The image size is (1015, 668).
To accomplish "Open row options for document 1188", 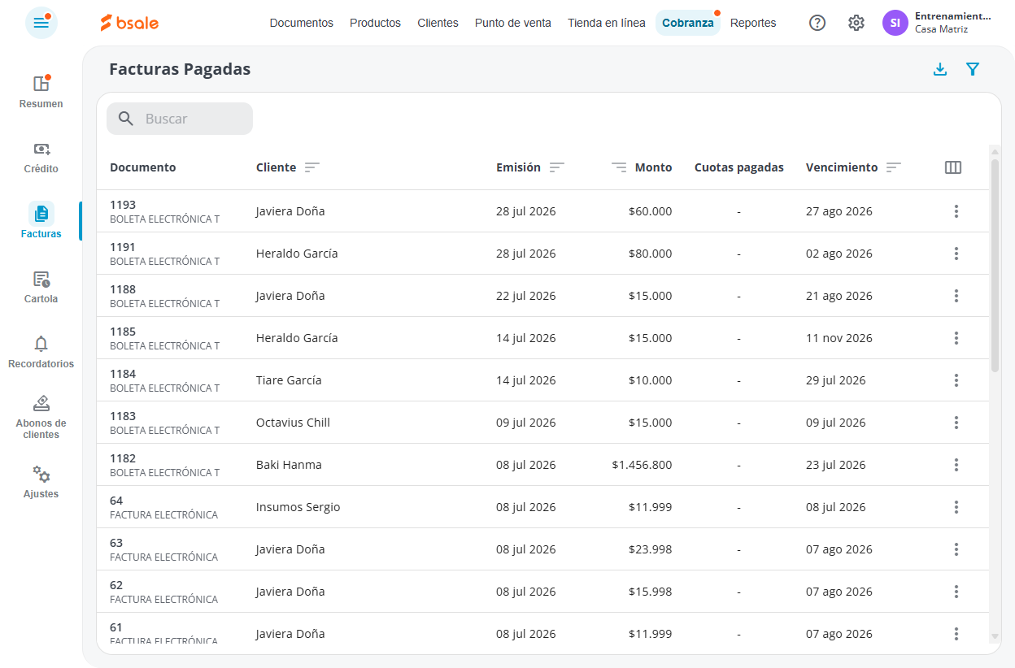I will [x=956, y=296].
